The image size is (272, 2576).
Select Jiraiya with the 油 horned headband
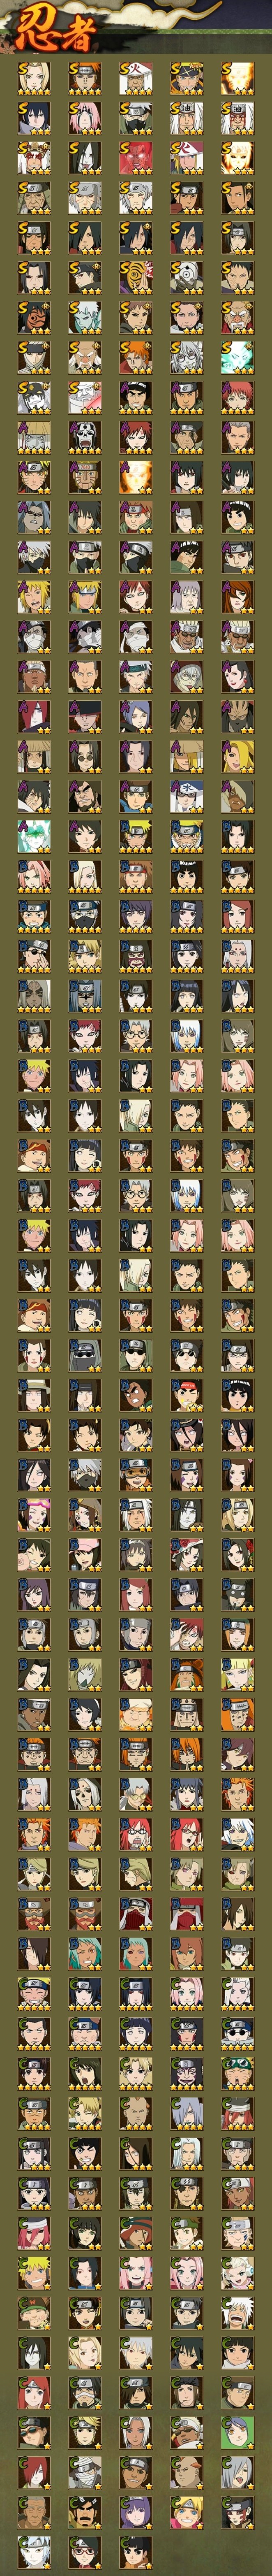point(187,118)
